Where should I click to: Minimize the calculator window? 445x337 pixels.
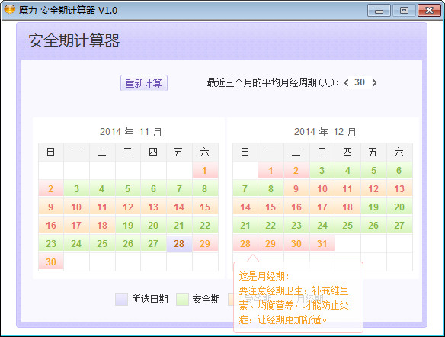(x=379, y=11)
